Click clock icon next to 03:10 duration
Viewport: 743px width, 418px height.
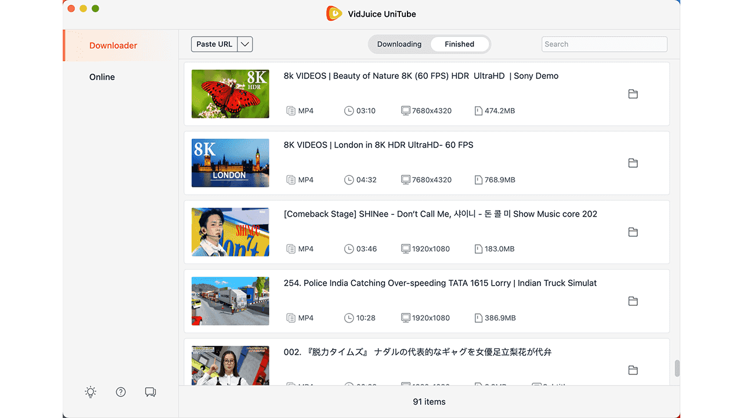click(x=349, y=111)
